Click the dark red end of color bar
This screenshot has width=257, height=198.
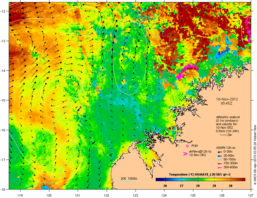(244, 180)
